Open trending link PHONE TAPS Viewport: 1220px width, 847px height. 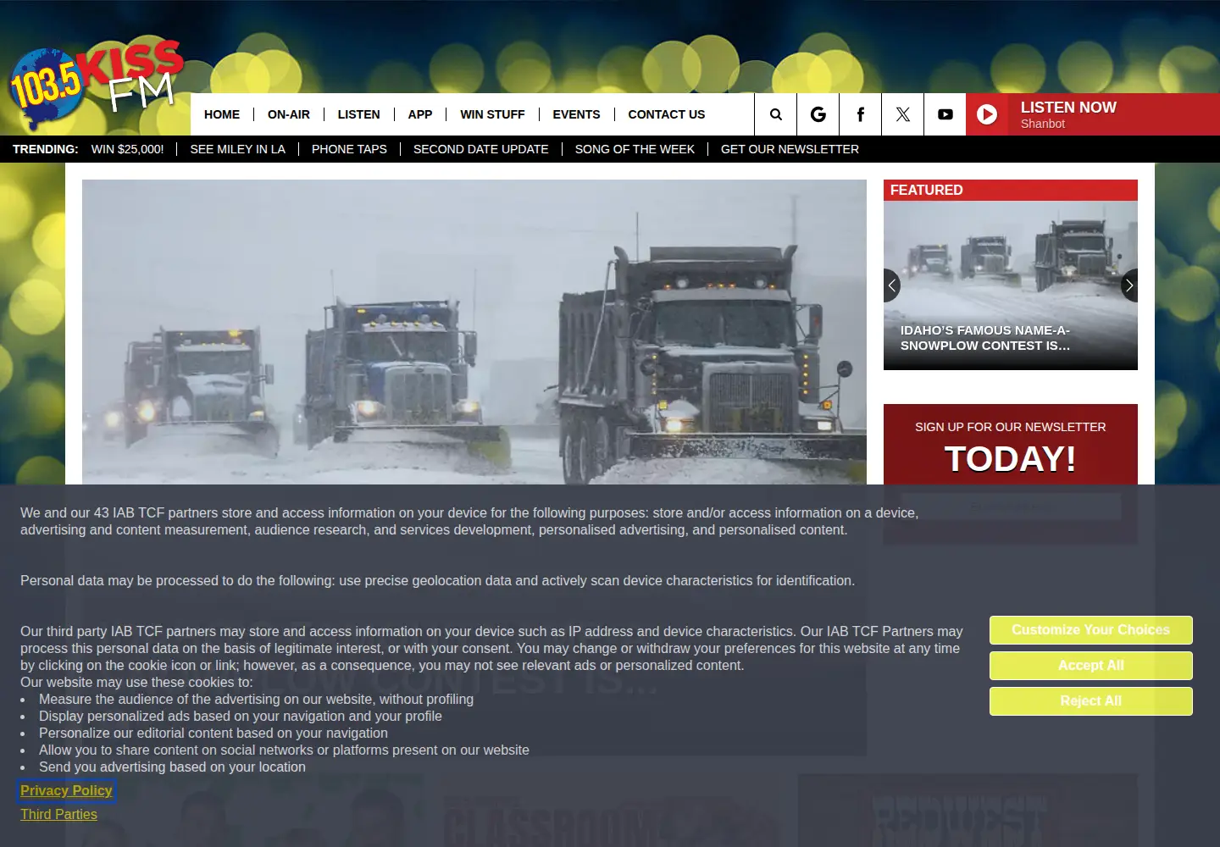click(349, 149)
